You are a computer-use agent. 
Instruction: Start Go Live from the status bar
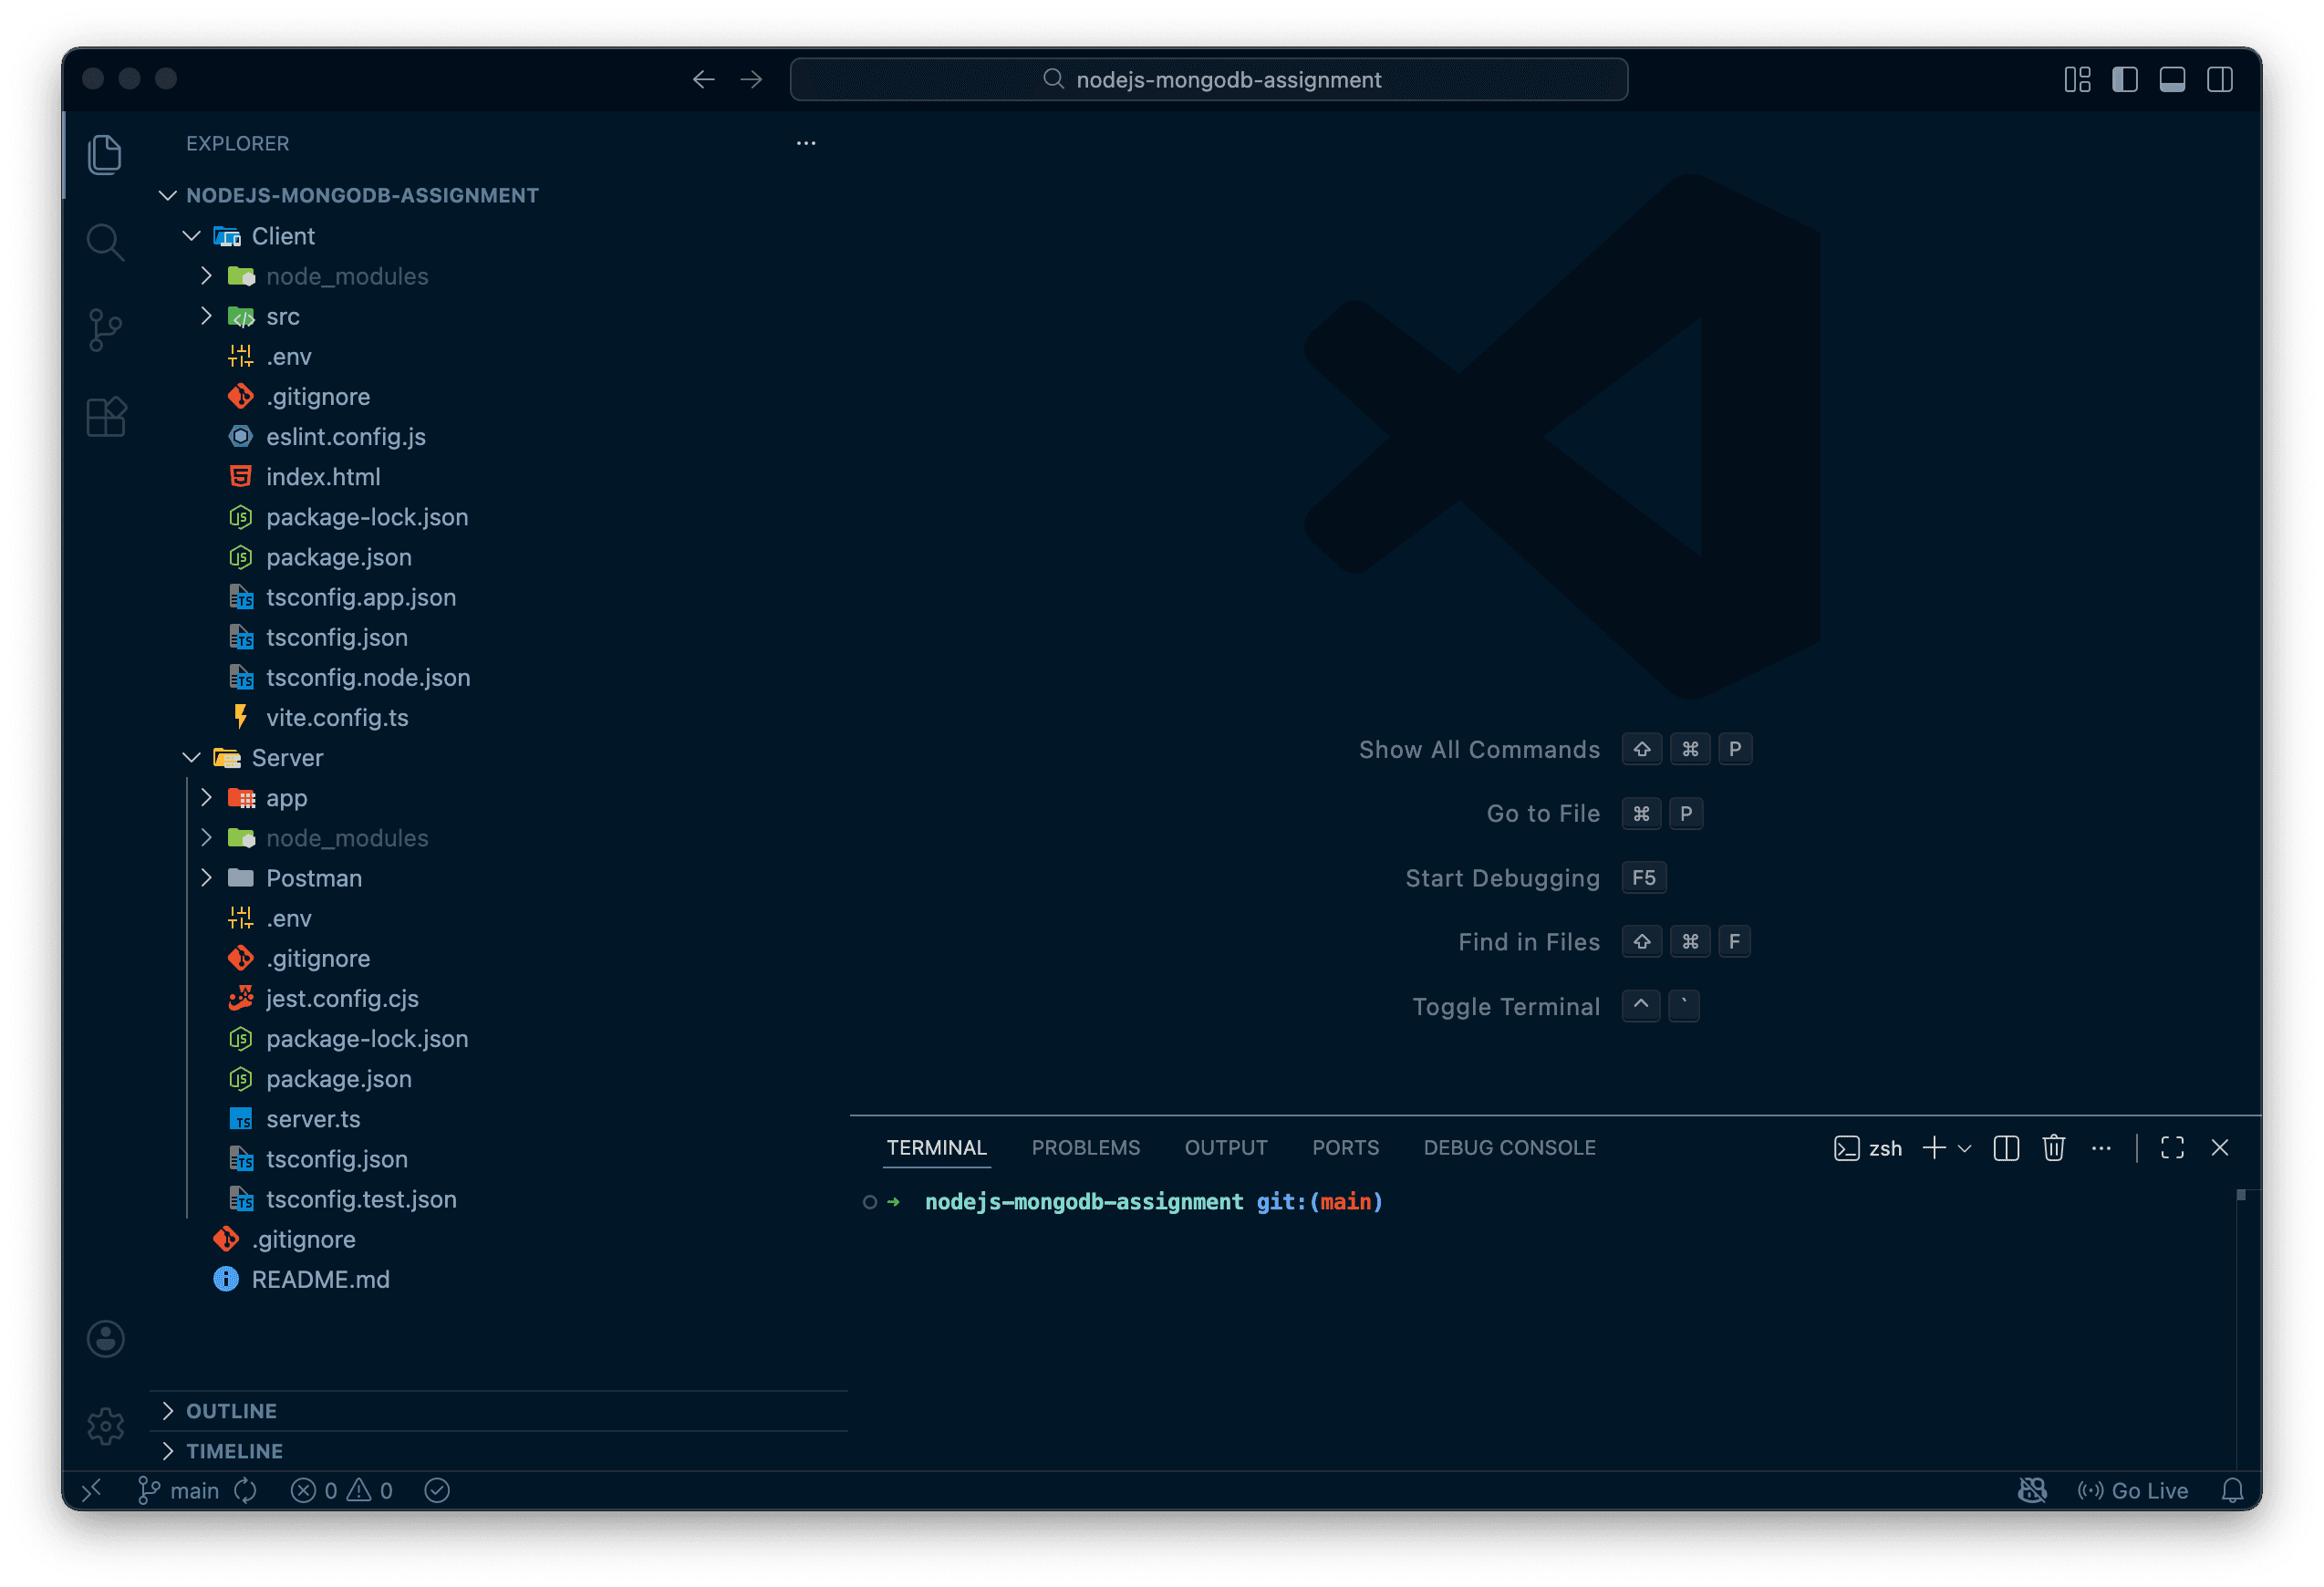tap(2133, 1490)
